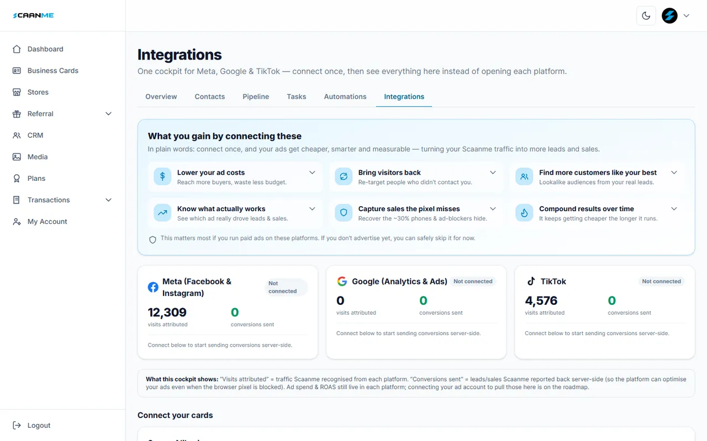
Task: Click the TikTok logo on TikTok card
Action: (531, 281)
